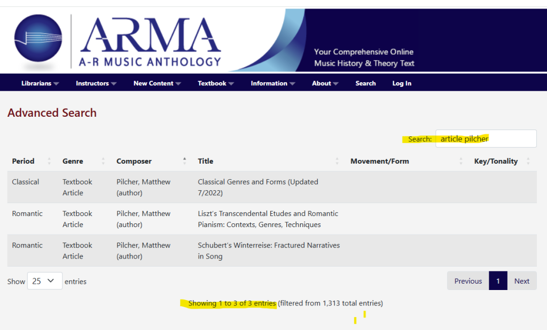Click 'Showing 1 to 3 of 3 entries' status
The height and width of the screenshot is (330, 547).
pyautogui.click(x=232, y=303)
